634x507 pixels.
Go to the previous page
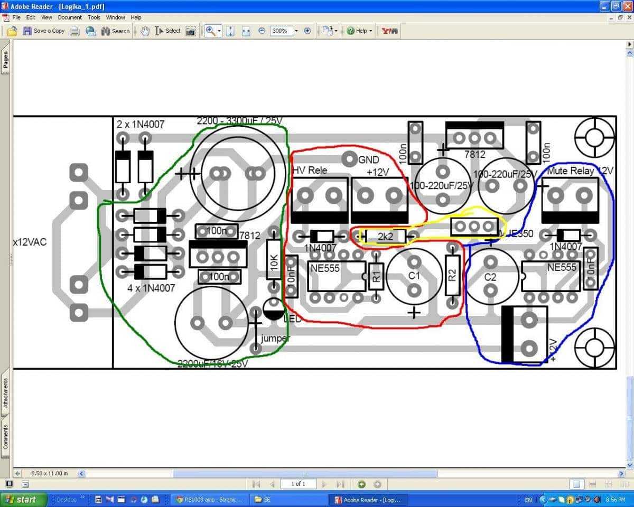click(x=272, y=484)
